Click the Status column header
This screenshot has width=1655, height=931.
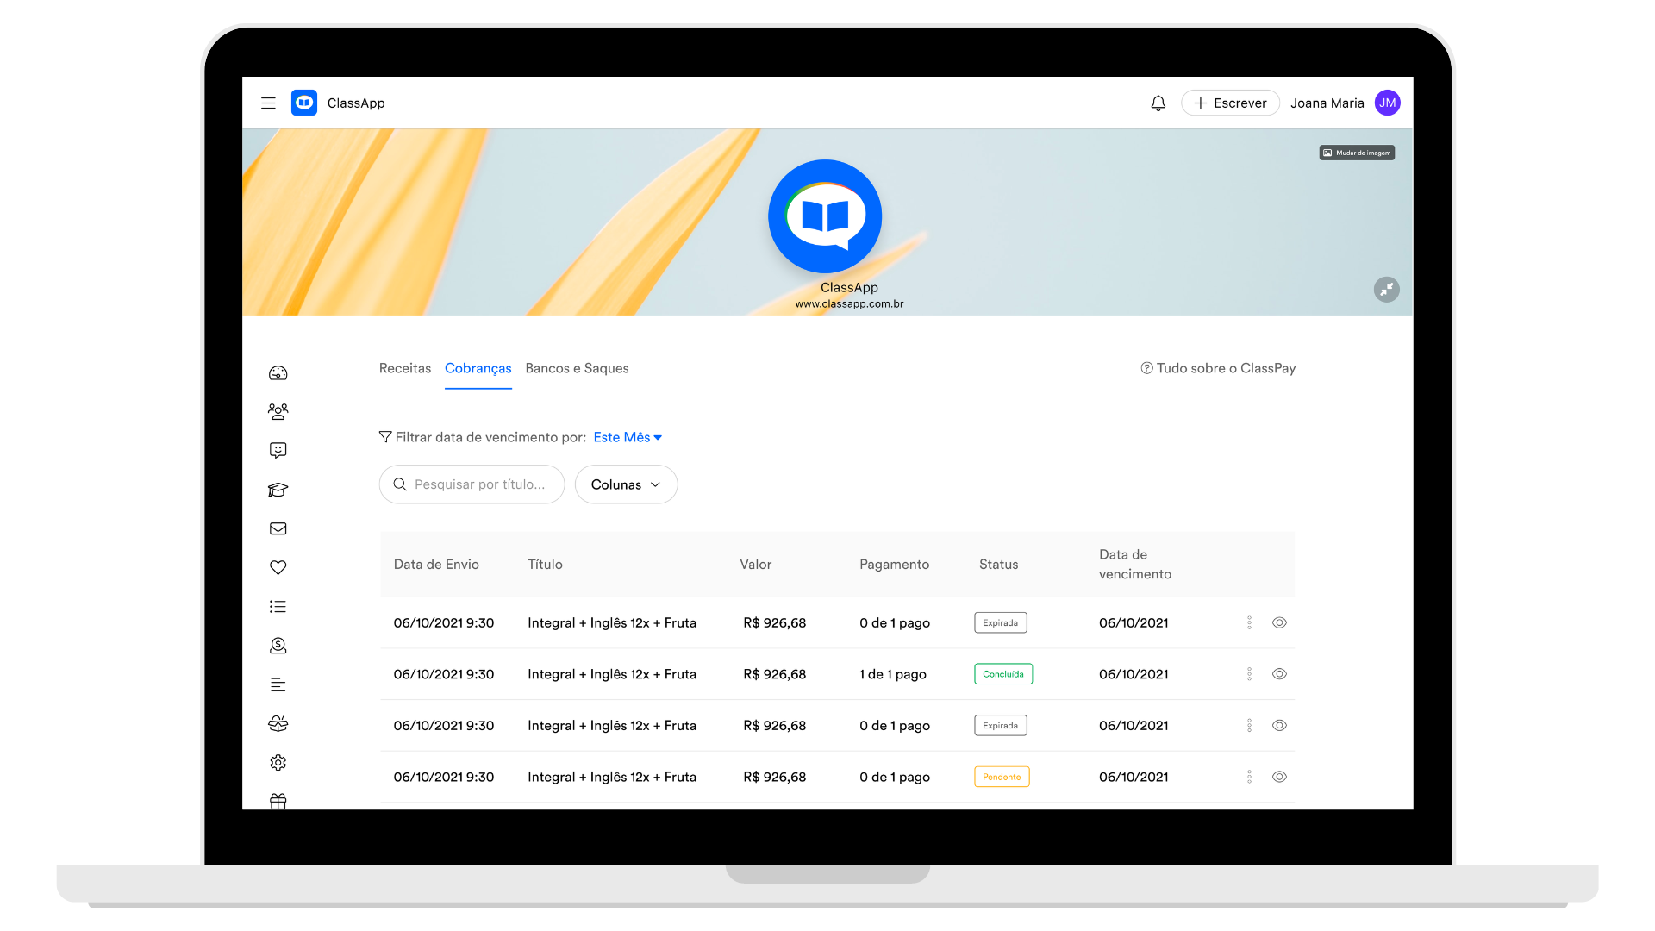(x=998, y=565)
